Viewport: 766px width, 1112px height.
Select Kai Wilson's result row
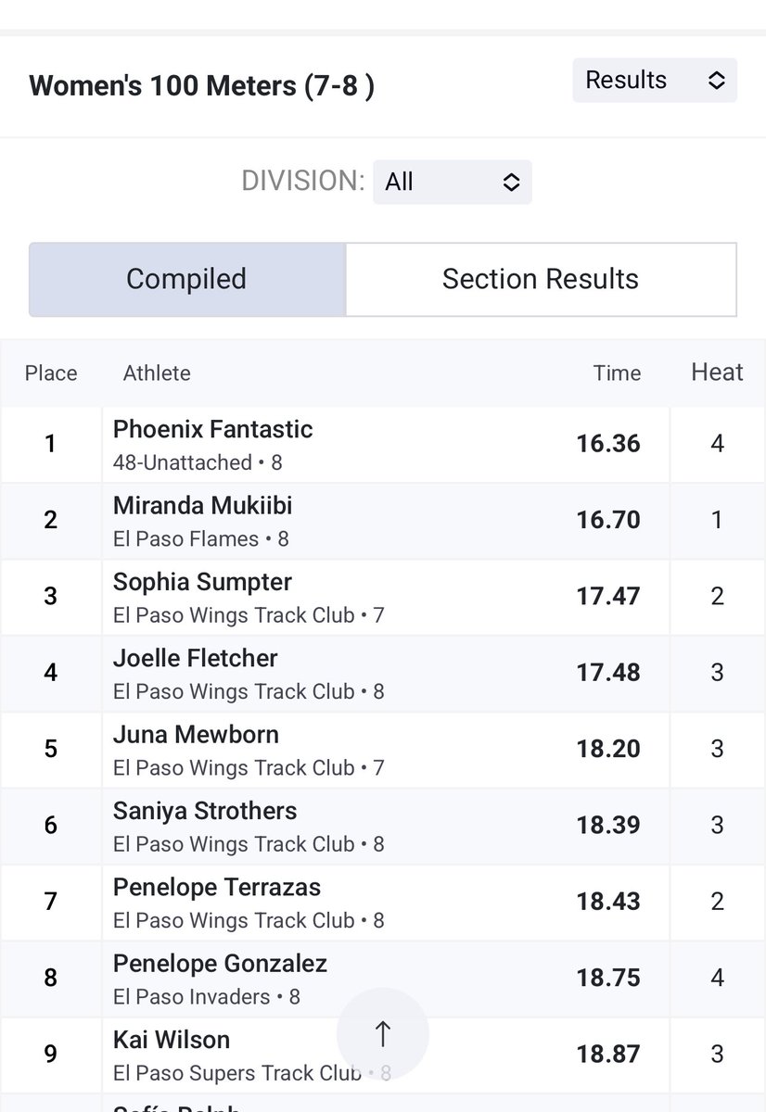(383, 1055)
